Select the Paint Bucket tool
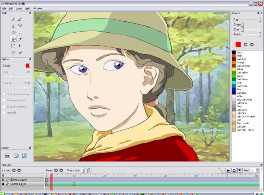The image size is (264, 195). pyautogui.click(x=13, y=39)
